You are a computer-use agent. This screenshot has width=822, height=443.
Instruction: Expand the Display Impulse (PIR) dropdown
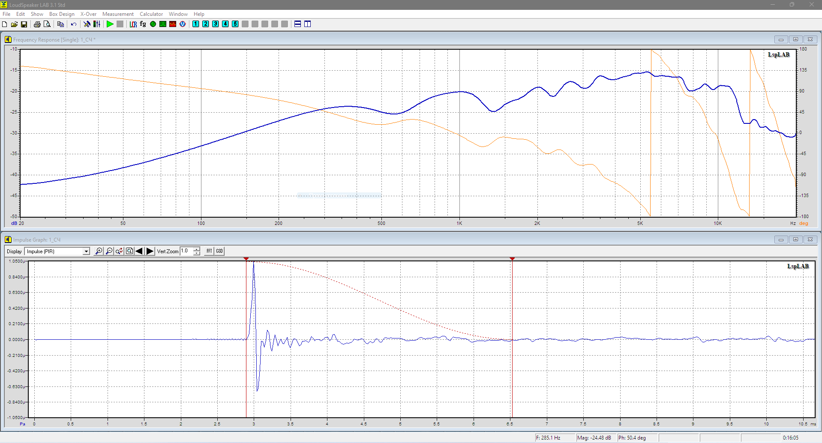tap(86, 251)
